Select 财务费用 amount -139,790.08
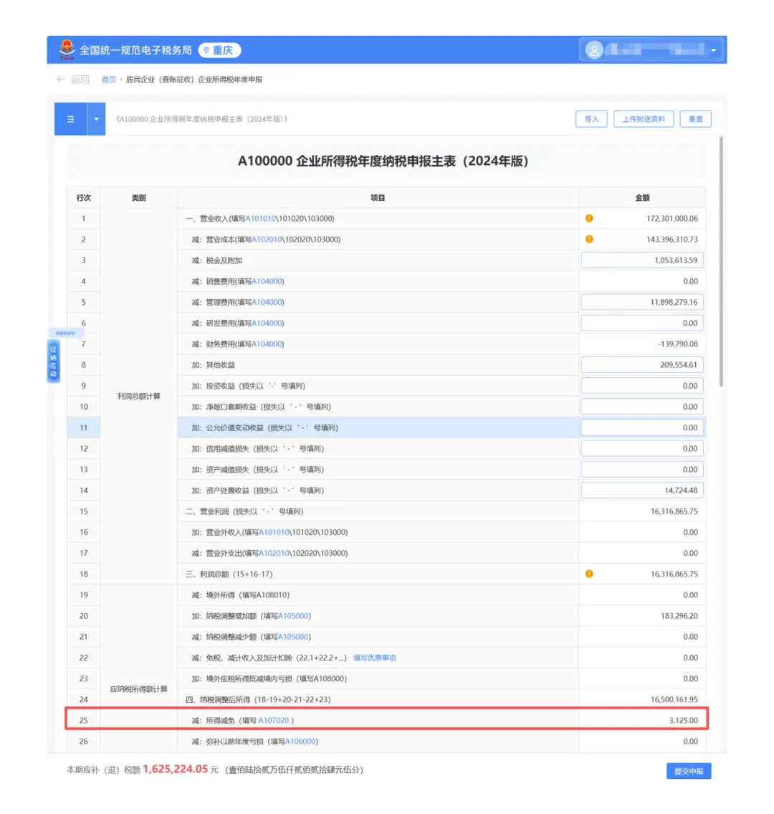 tap(677, 344)
